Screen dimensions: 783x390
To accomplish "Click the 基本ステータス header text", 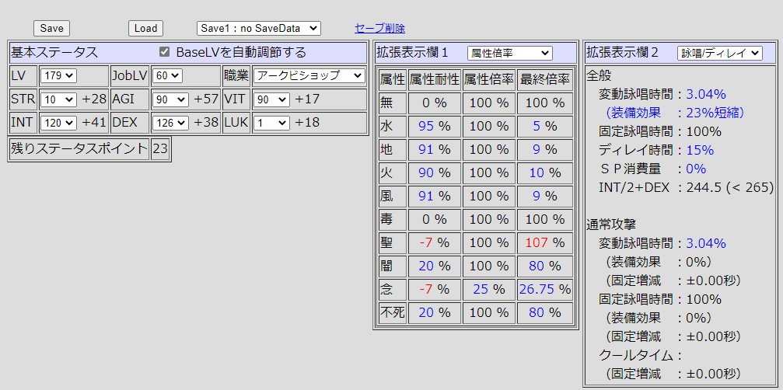I will pyautogui.click(x=54, y=52).
